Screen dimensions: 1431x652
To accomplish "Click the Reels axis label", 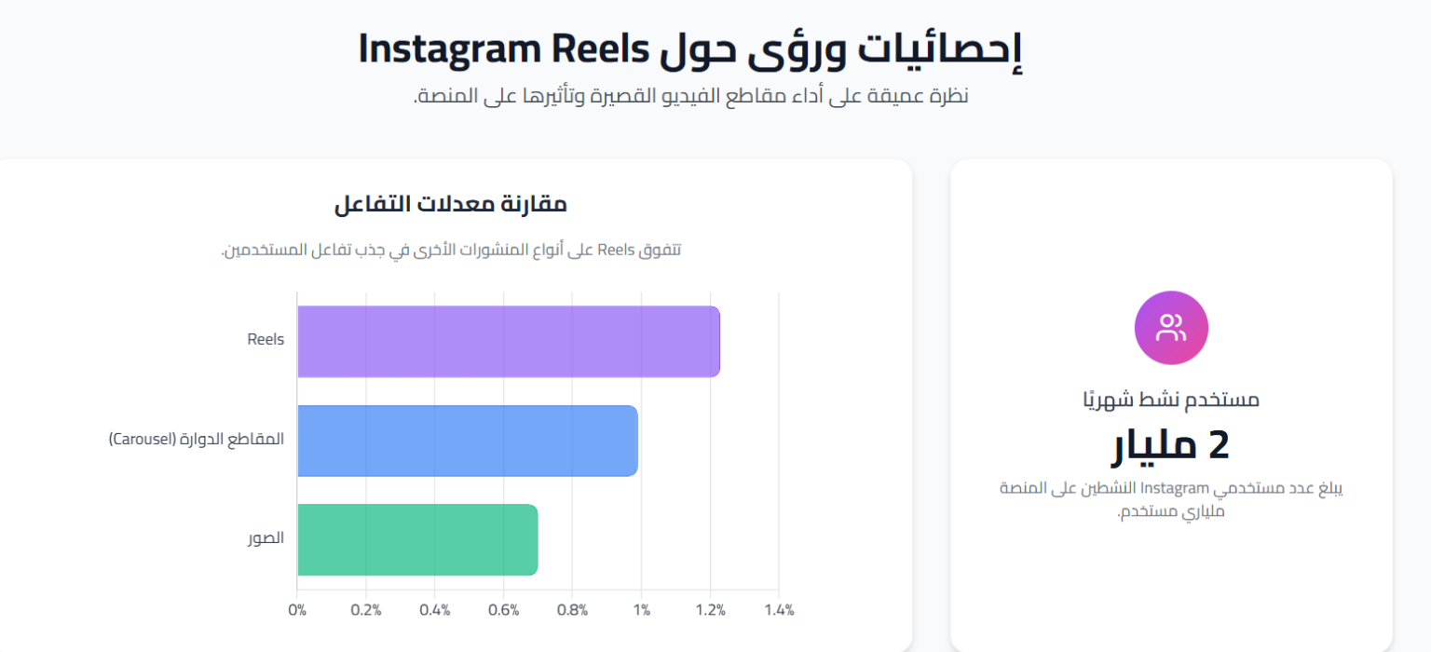I will pyautogui.click(x=266, y=340).
